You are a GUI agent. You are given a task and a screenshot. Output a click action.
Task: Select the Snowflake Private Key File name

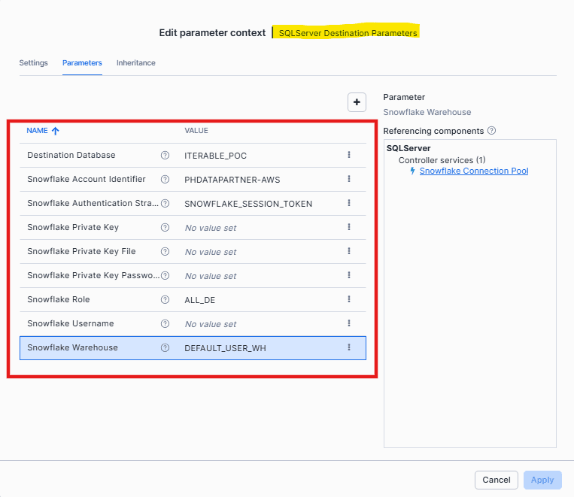tap(81, 251)
